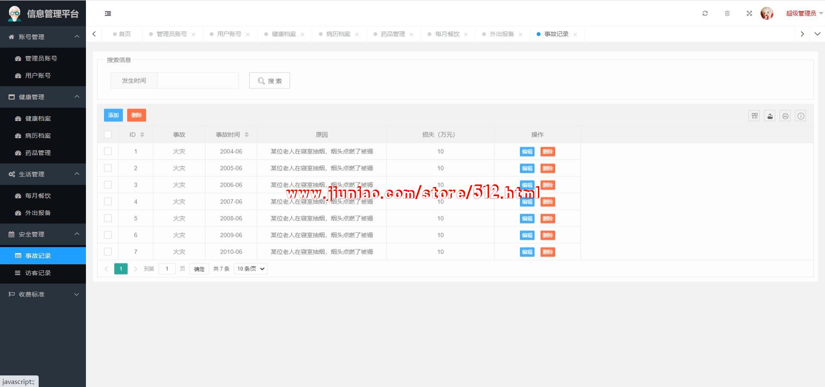This screenshot has height=387, width=825.
Task: Expand the 收费标准 sidebar section
Action: tap(43, 294)
